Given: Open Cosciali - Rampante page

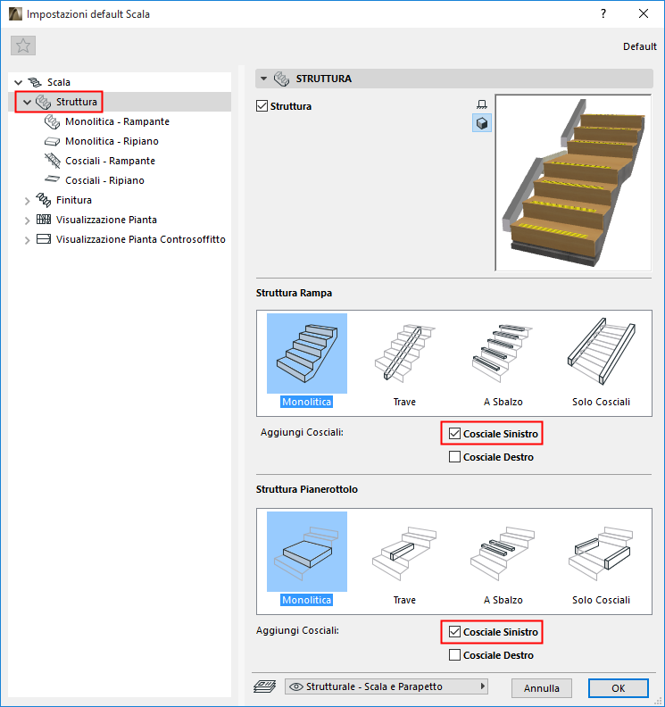Looking at the screenshot, I should [x=110, y=161].
